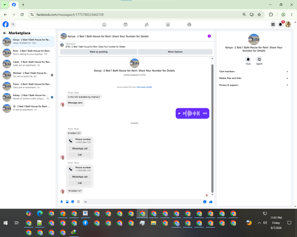Open the notifications bell with red badge

(280, 24)
